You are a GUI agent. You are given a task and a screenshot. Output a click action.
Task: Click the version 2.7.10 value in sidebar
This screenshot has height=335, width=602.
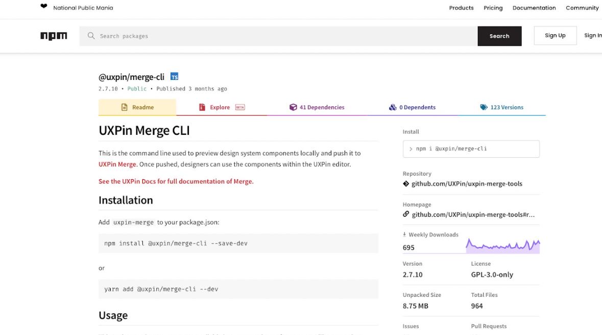(413, 274)
